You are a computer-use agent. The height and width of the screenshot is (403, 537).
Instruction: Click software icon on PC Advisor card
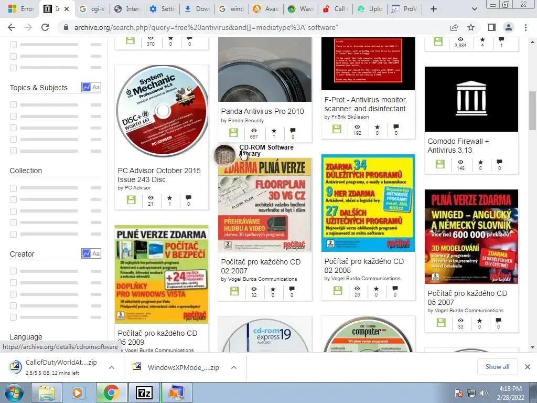tap(131, 200)
